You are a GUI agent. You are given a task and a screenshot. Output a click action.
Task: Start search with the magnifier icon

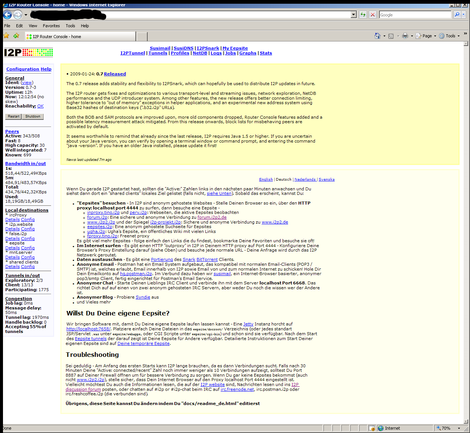[x=457, y=15]
